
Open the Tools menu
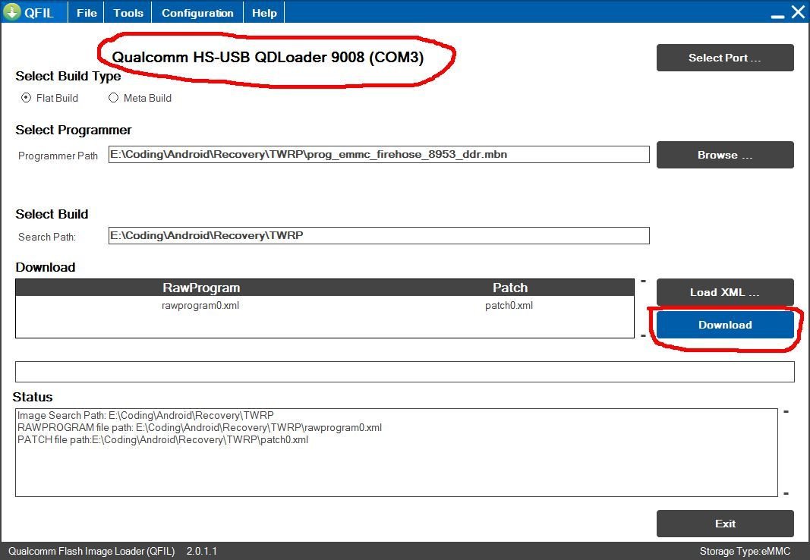(128, 13)
